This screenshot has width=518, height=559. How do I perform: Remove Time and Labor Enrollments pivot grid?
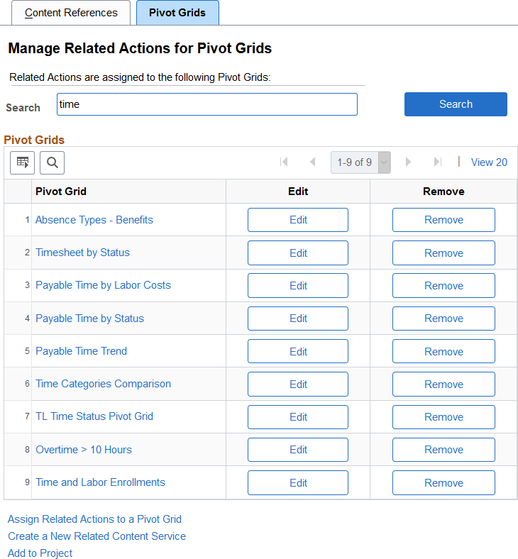(x=443, y=483)
